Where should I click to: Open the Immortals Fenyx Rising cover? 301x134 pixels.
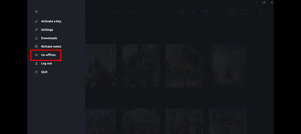coord(228,121)
